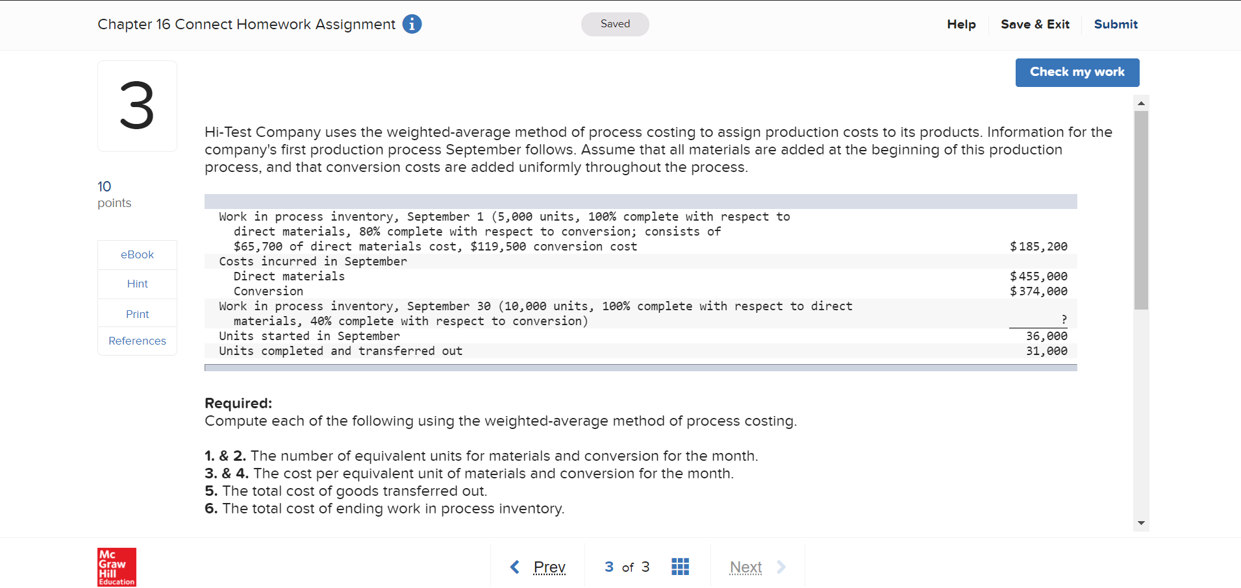Screen dimensions: 1241x588
Task: Select Save & Exit
Action: 1035,24
